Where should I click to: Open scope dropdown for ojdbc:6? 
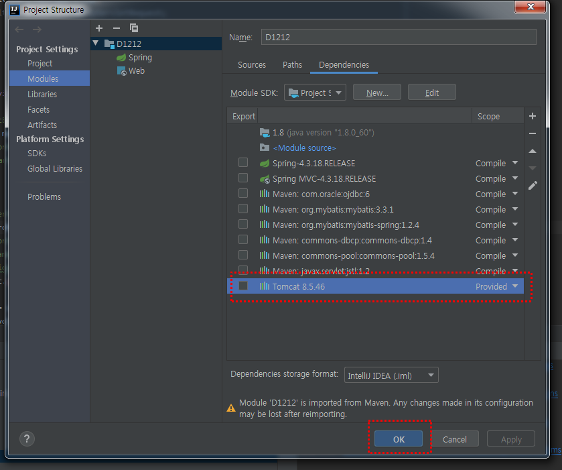click(515, 194)
